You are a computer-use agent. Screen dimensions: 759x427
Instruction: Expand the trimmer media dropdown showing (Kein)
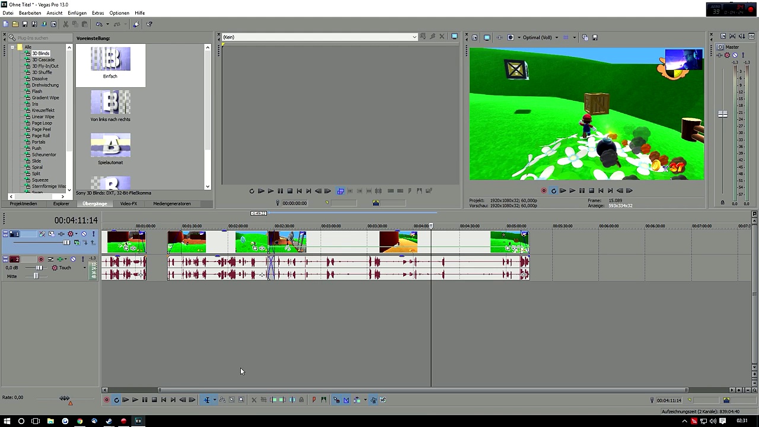click(x=414, y=37)
